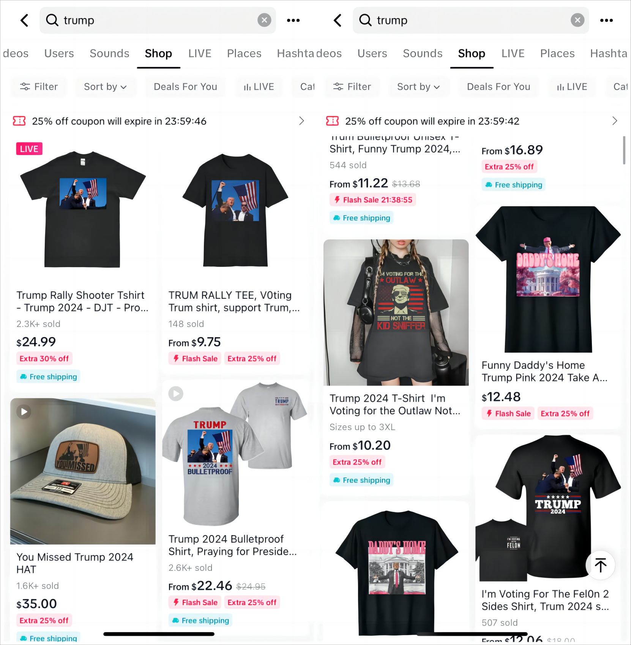Tap the scroll-to-top arrow button
631x645 pixels.
pyautogui.click(x=600, y=565)
